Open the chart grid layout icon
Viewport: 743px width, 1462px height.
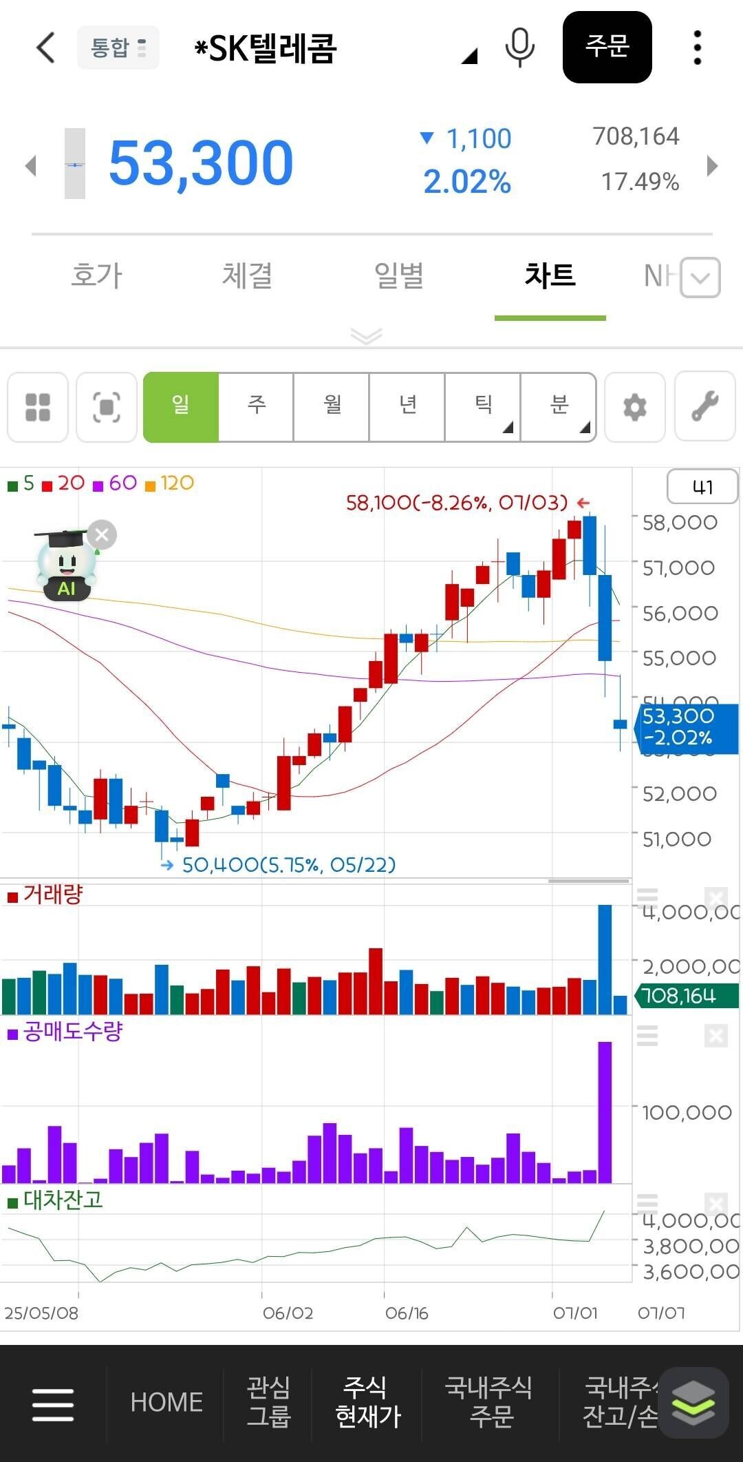coord(38,407)
